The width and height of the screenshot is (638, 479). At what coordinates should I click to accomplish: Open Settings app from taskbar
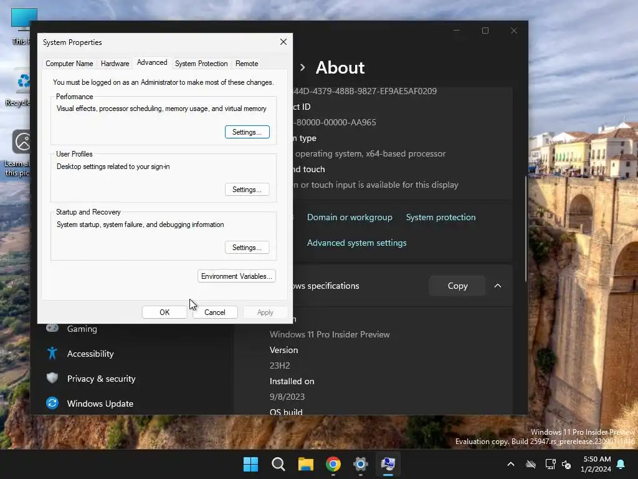click(361, 464)
